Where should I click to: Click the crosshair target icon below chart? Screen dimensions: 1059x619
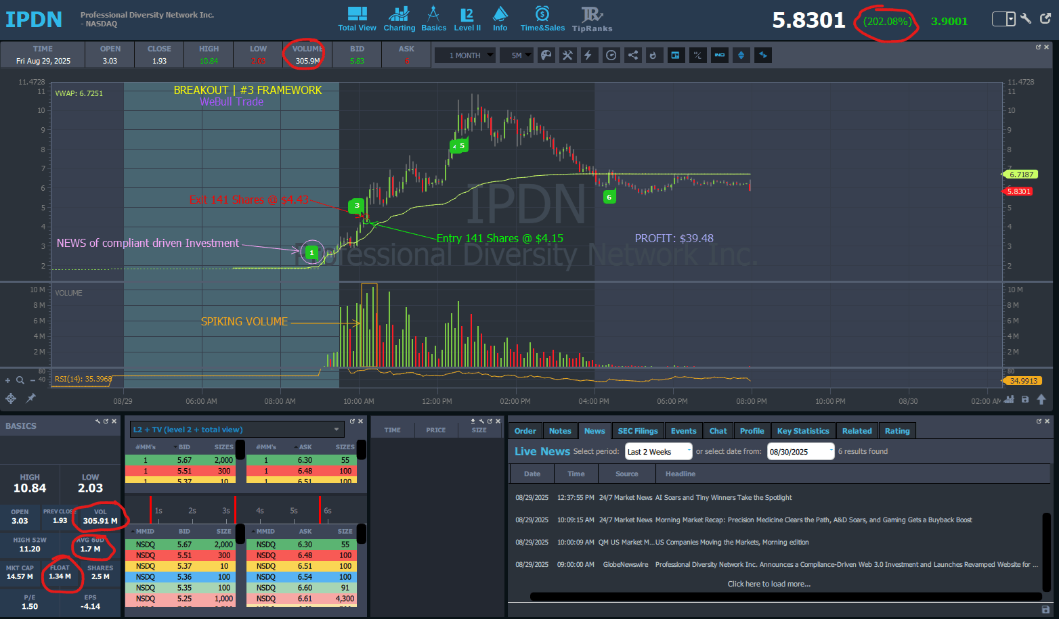(11, 398)
